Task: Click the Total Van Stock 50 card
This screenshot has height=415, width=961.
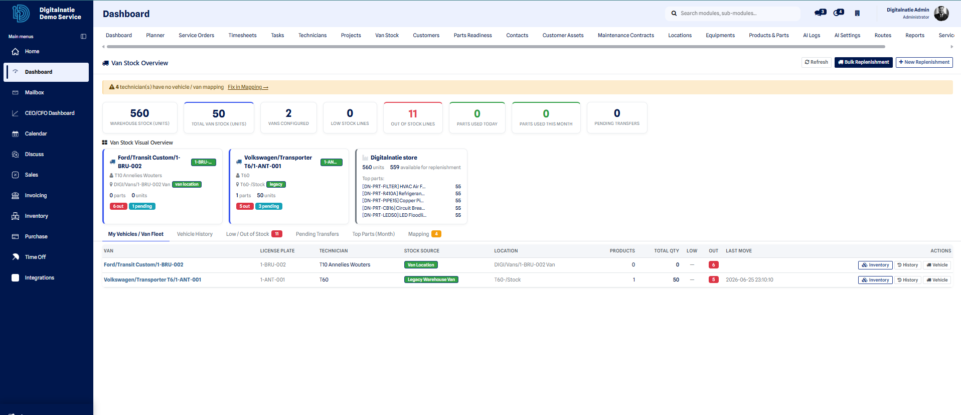Action: (219, 117)
